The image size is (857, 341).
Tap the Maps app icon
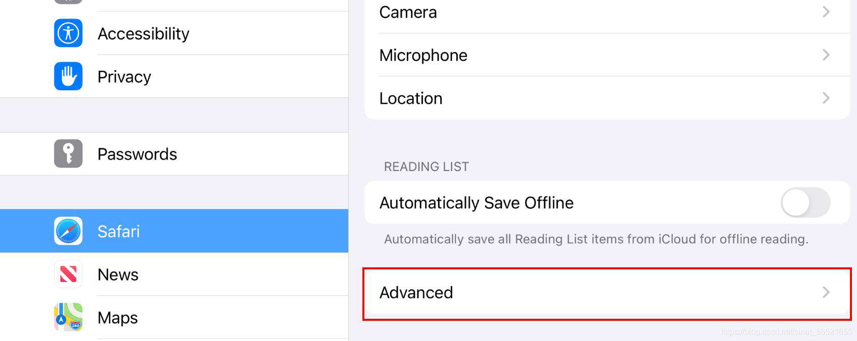pyautogui.click(x=68, y=317)
